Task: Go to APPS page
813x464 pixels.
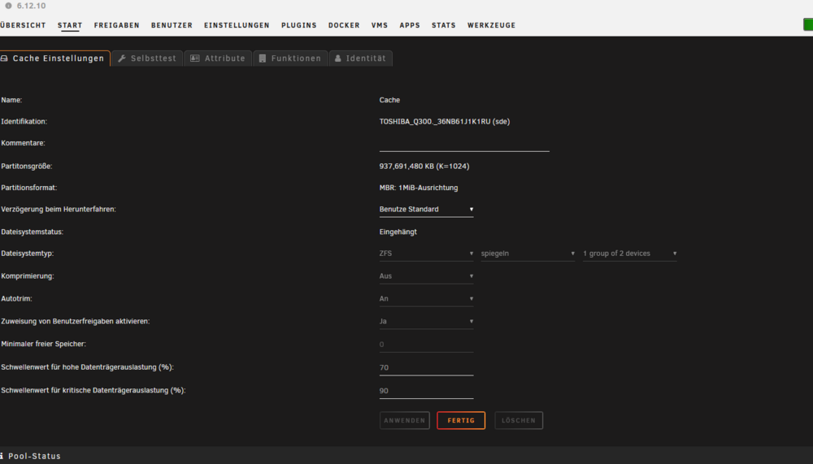Action: (x=410, y=25)
